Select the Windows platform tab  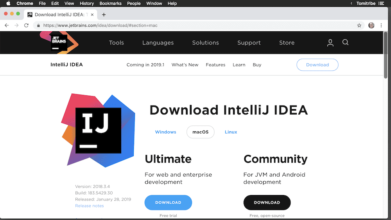165,132
